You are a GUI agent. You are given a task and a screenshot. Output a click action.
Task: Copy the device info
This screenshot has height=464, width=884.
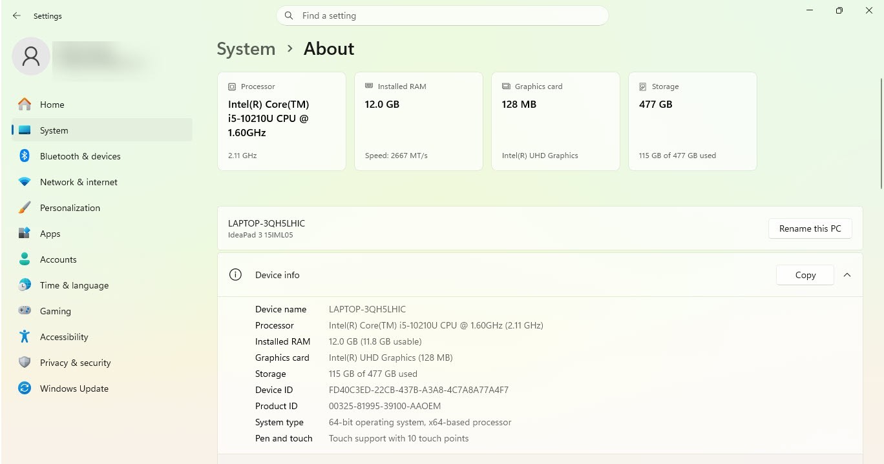805,275
